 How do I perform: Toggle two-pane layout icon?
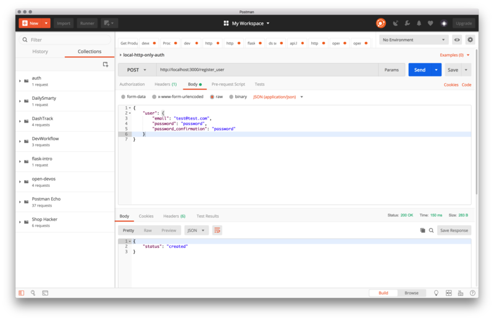(449, 293)
